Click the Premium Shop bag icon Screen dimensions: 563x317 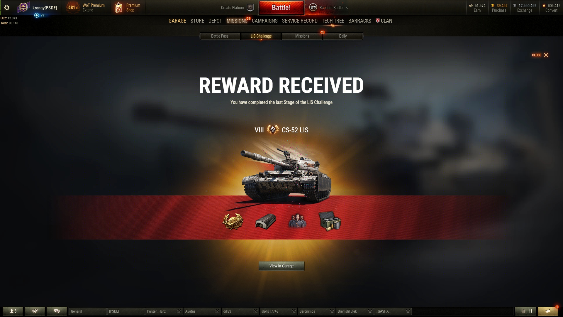point(118,8)
